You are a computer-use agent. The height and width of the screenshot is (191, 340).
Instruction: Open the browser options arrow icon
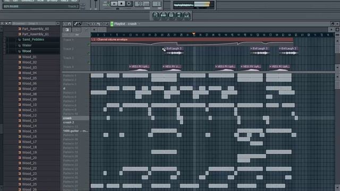(x=2, y=23)
